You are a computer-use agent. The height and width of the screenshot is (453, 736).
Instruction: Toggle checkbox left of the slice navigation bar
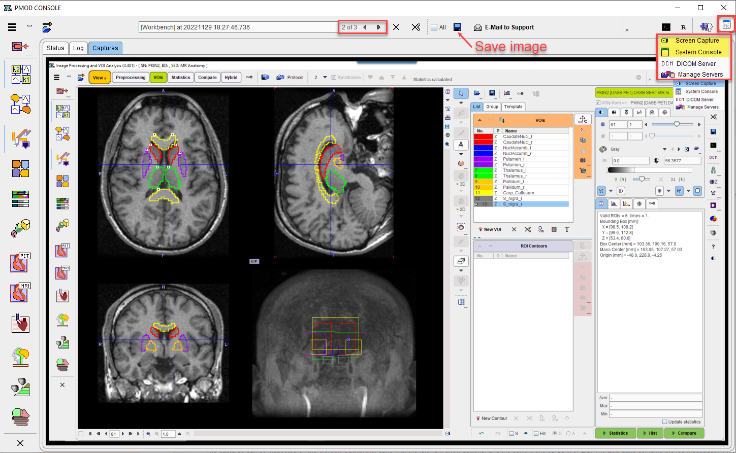point(81,434)
